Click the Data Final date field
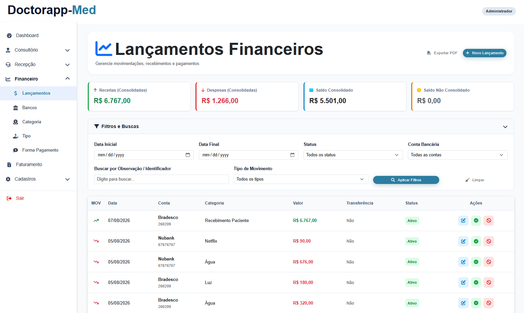This screenshot has height=313, width=524. pyautogui.click(x=248, y=155)
